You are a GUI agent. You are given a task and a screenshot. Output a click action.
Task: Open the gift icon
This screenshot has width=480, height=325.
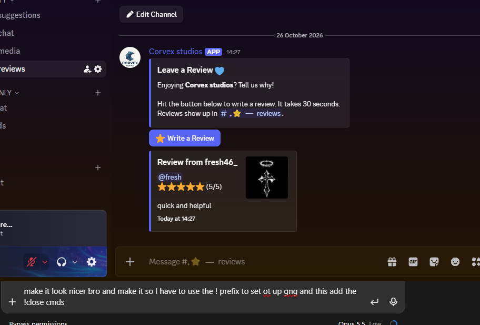pos(392,262)
